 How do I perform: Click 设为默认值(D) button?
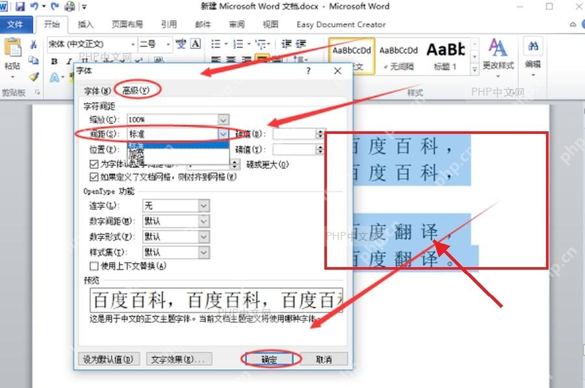point(108,359)
